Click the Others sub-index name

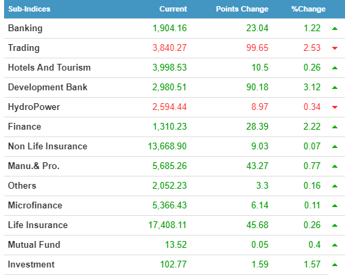point(22,185)
